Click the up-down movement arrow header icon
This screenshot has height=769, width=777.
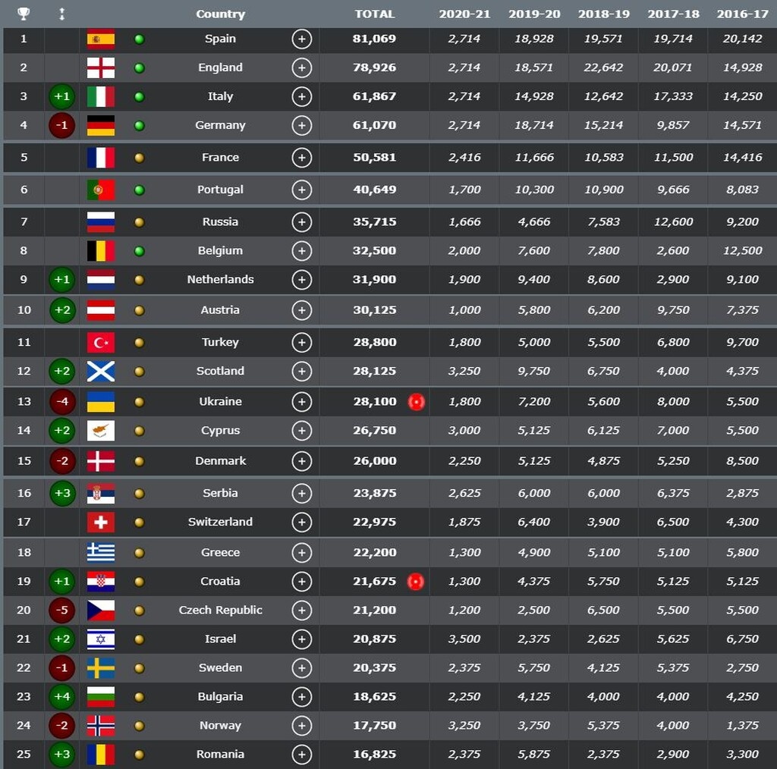tap(61, 14)
